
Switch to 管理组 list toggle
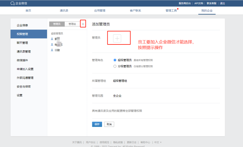click(x=72, y=24)
